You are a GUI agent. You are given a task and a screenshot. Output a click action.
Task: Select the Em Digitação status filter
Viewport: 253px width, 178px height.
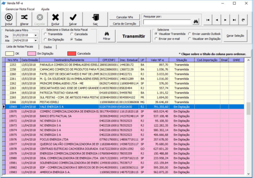pyautogui.click(x=45, y=40)
